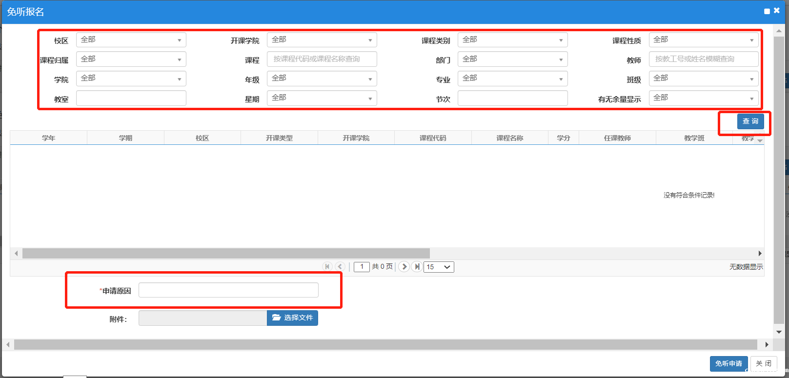The width and height of the screenshot is (789, 378).
Task: Open the 校区 dropdown
Action: pyautogui.click(x=131, y=40)
